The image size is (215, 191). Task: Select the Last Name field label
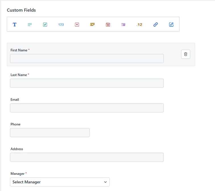pos(19,75)
